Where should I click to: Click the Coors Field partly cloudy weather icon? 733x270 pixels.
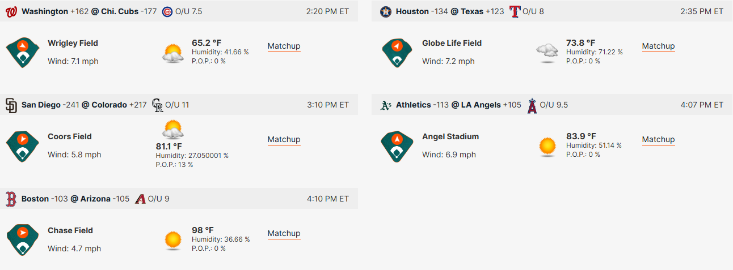point(172,130)
